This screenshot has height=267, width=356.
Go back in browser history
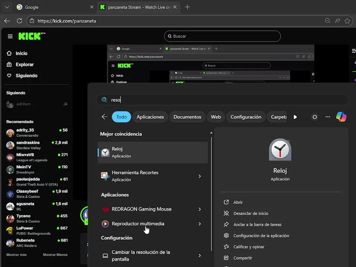click(x=7, y=21)
